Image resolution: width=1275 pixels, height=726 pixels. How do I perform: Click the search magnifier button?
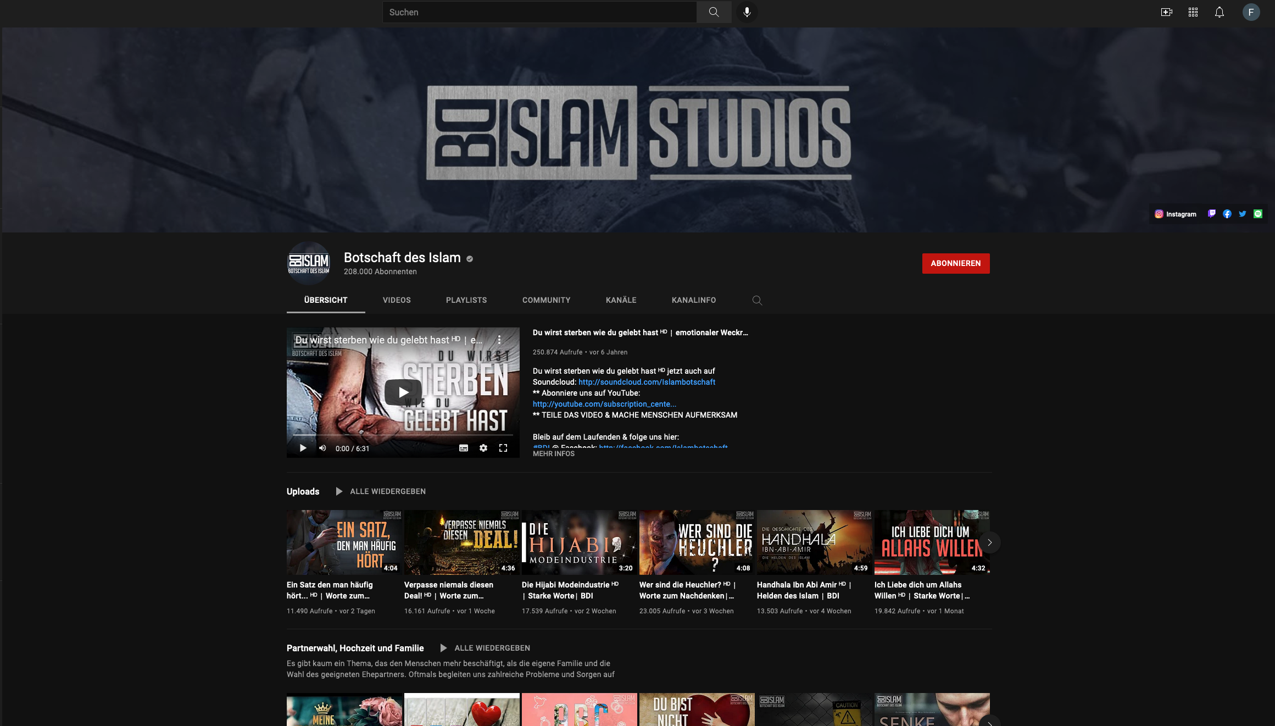tap(714, 12)
